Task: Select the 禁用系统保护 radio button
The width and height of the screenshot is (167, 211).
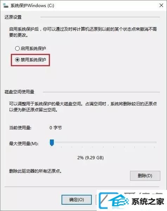Action: [17, 60]
